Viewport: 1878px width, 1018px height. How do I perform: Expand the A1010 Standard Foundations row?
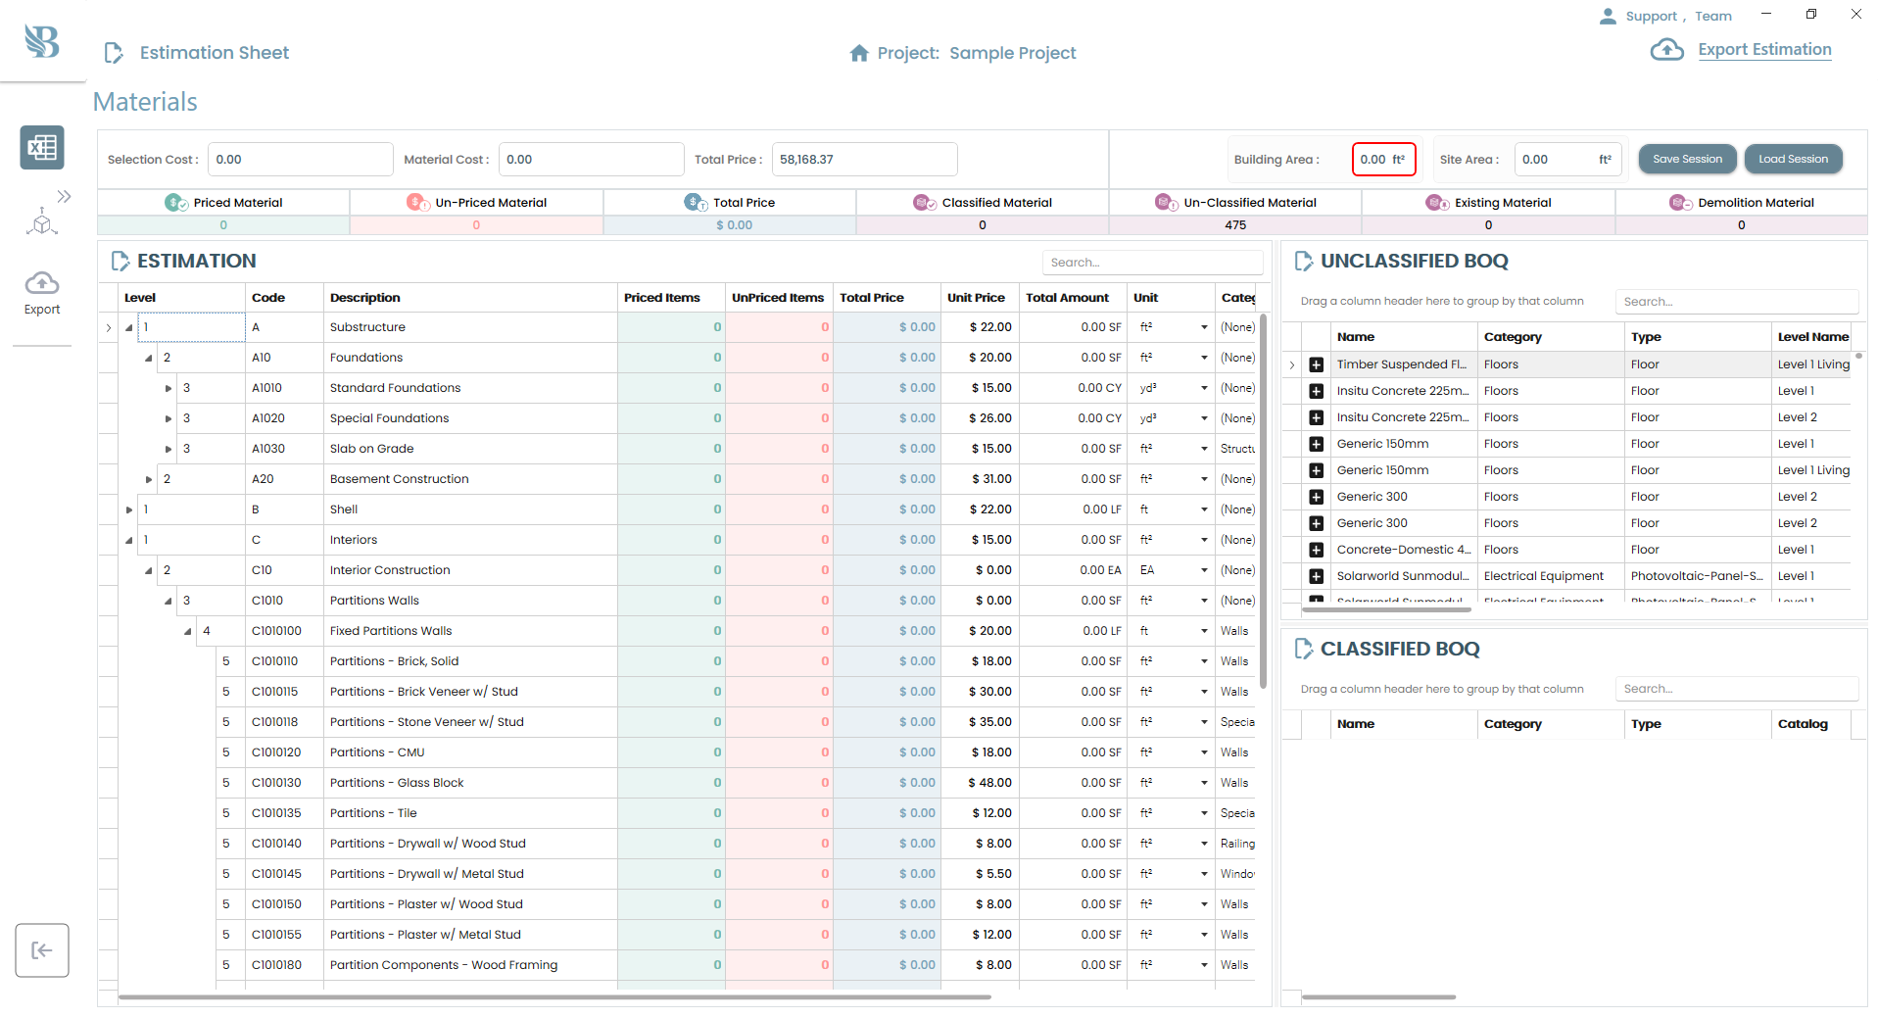(169, 389)
